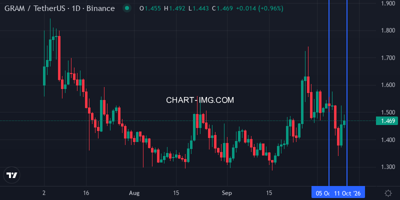Viewport: 400px width, 200px height.
Task: Click the 1.600 price axis label
Action: coord(388,85)
